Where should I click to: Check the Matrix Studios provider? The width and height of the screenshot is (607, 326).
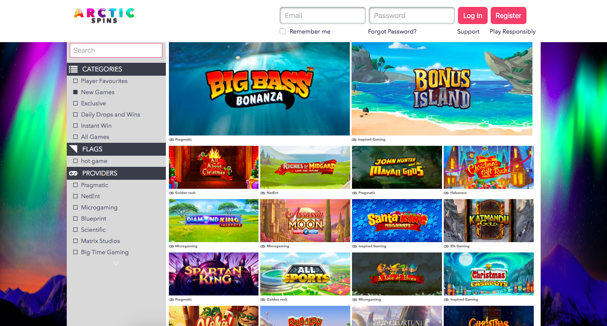(x=75, y=241)
